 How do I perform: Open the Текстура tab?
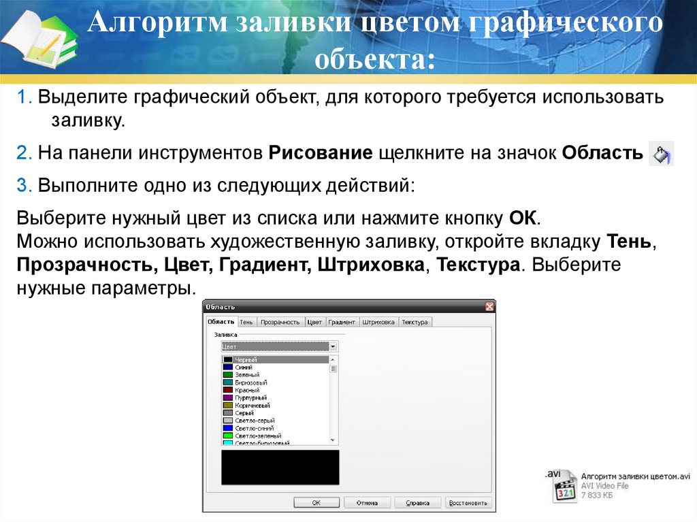[415, 322]
